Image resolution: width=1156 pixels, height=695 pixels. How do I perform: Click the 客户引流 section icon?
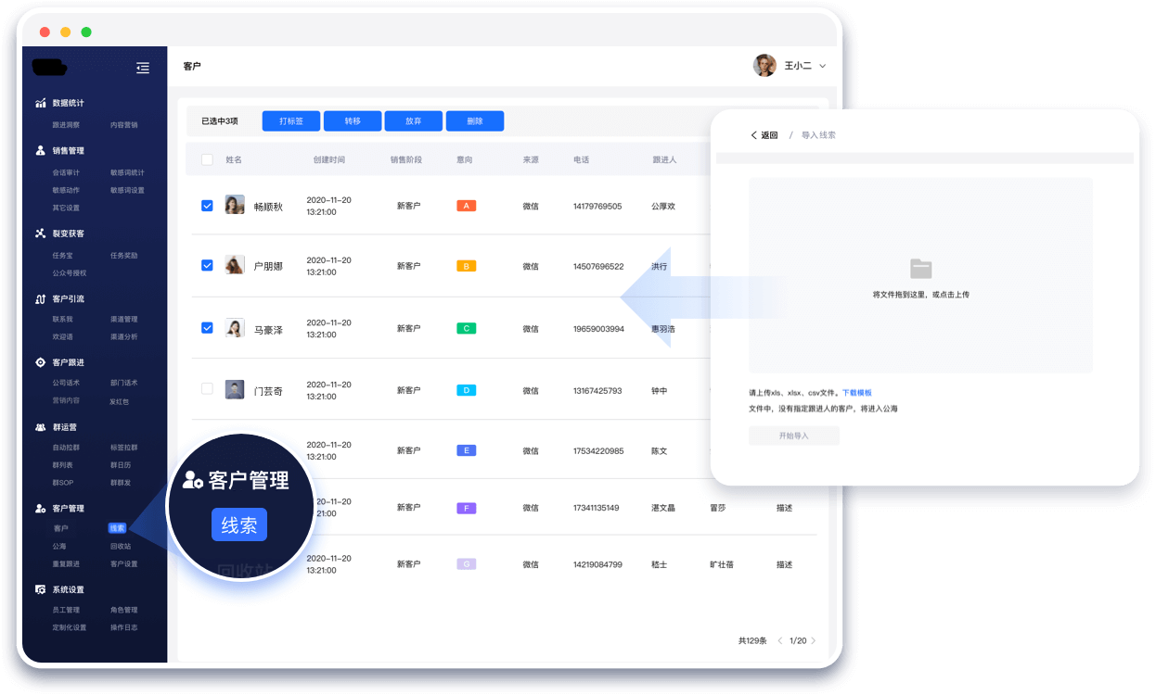click(40, 299)
